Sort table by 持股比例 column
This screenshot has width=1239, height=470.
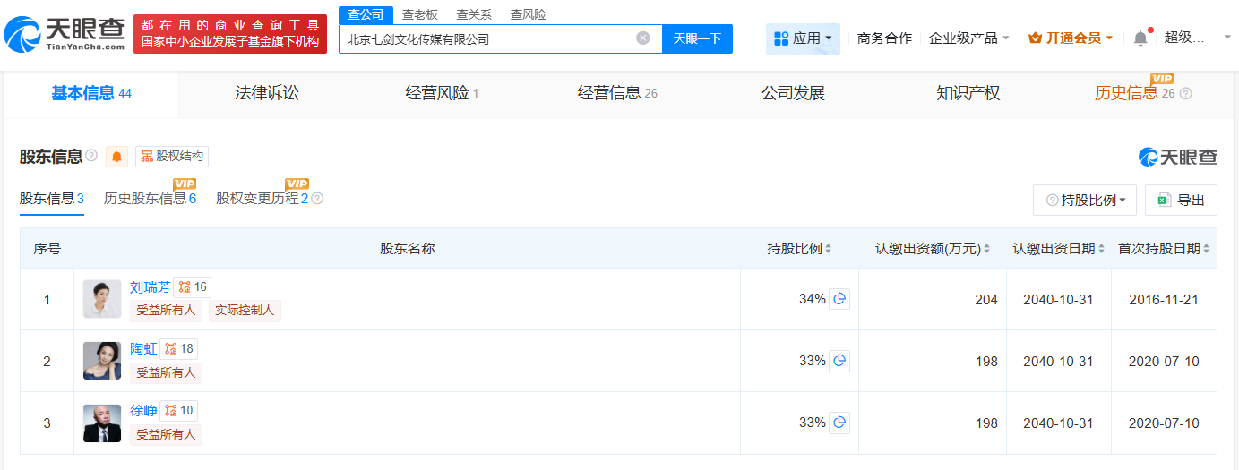[x=799, y=249]
